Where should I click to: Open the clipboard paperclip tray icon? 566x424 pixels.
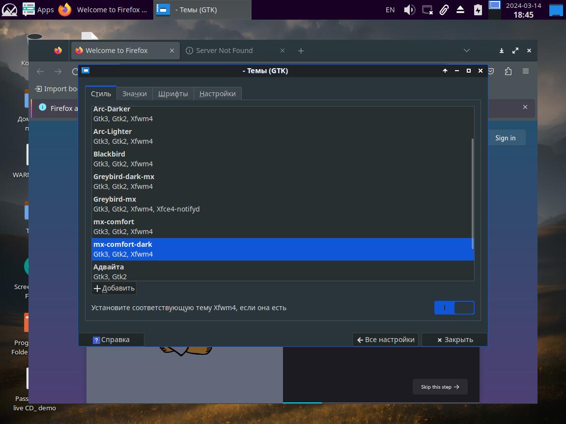click(444, 10)
